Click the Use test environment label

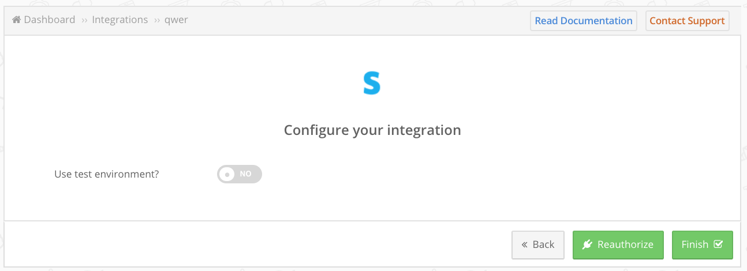tap(106, 174)
